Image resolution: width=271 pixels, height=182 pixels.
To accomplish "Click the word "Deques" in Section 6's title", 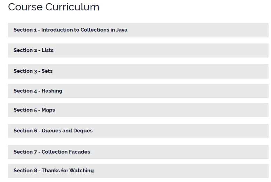I will point(83,131).
